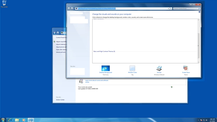The width and height of the screenshot is (217, 122).
Task: Click Forward button in Personalization window
Action: 72,9
